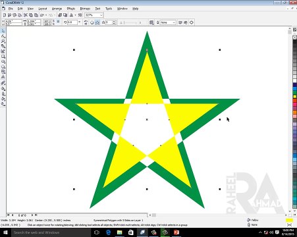297x237 pixels.
Task: Select the Ellipse tool in the toolbox
Action: point(3,62)
